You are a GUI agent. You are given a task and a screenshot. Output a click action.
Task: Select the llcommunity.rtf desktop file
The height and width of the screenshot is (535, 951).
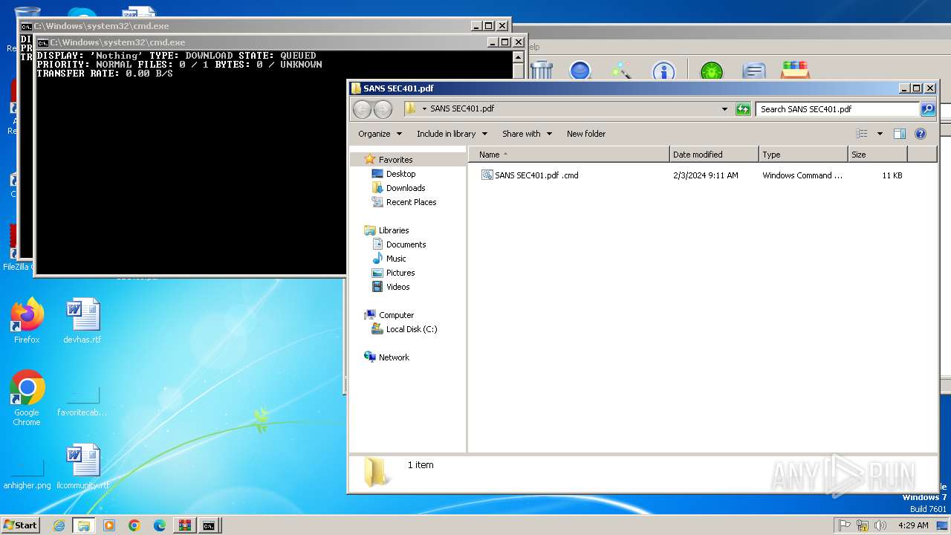tap(82, 467)
